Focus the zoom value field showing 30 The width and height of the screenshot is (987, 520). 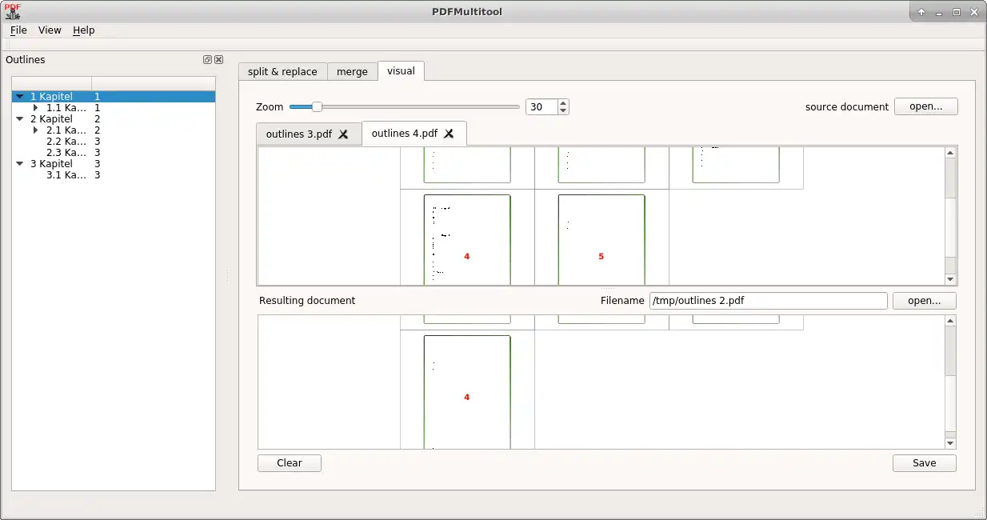(x=541, y=107)
